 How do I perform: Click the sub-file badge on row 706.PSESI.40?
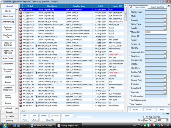pyautogui.click(x=36, y=103)
